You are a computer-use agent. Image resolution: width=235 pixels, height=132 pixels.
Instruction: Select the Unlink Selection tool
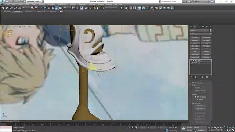(x=15, y=8)
